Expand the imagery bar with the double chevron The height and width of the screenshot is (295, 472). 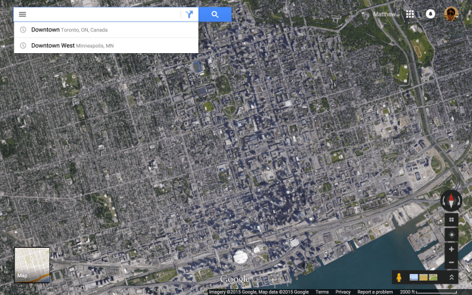452,277
